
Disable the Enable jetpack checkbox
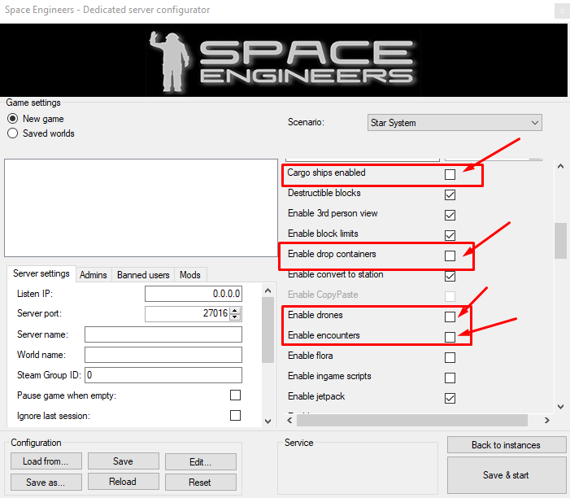450,398
